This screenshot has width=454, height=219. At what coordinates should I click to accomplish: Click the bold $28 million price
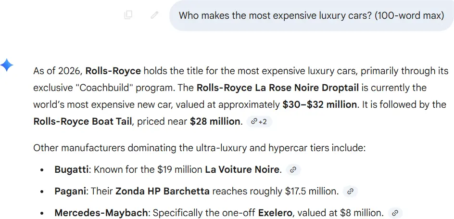point(215,121)
